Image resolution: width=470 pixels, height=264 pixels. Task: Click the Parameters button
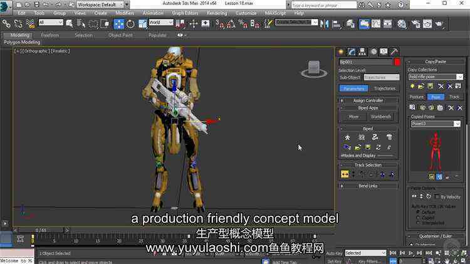pyautogui.click(x=353, y=88)
